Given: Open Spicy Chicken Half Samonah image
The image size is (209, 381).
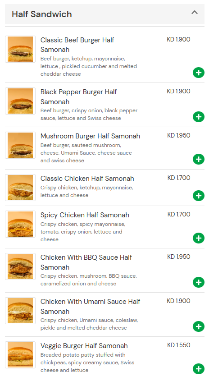Looking at the screenshot, I should pyautogui.click(x=20, y=224).
